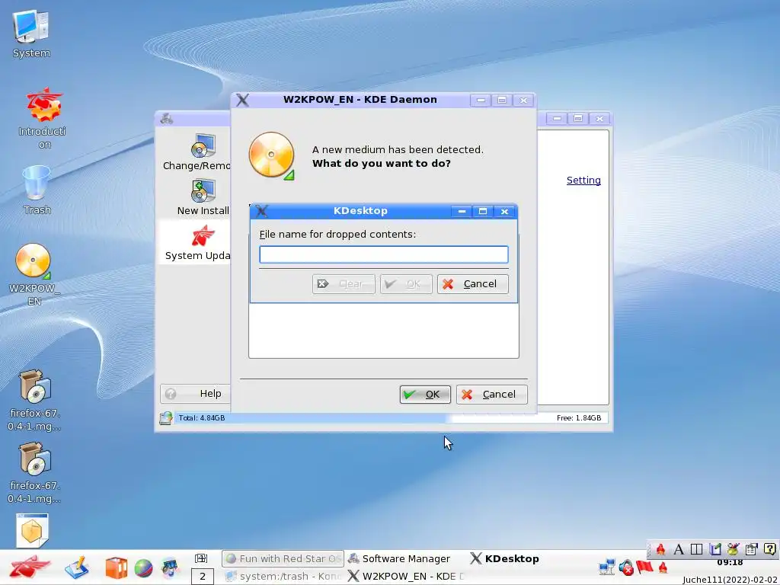Click the split-panel icon in top tray
Viewport: 780px width, 585px height.
[696, 549]
